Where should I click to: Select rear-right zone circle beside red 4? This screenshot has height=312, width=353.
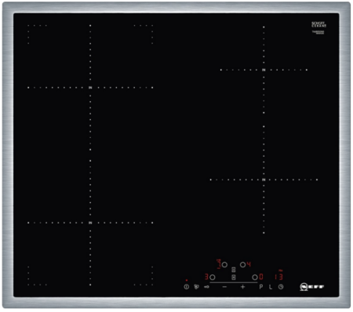pos(242,265)
